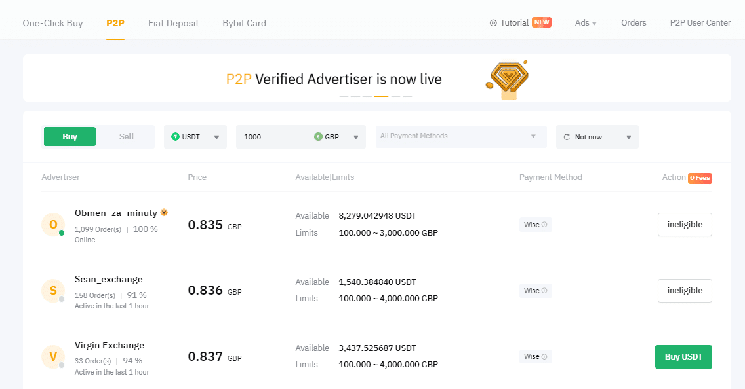Screen dimensions: 745x389
Task: Open the GBP currency dropdown
Action: tap(337, 137)
